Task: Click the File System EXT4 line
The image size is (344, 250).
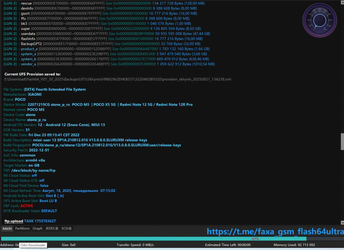Action: click(45, 89)
